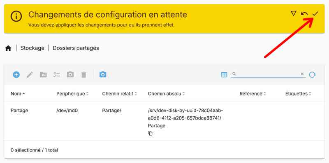Click the info icon in yellow banner
The height and width of the screenshot is (163, 329).
tap(16, 16)
